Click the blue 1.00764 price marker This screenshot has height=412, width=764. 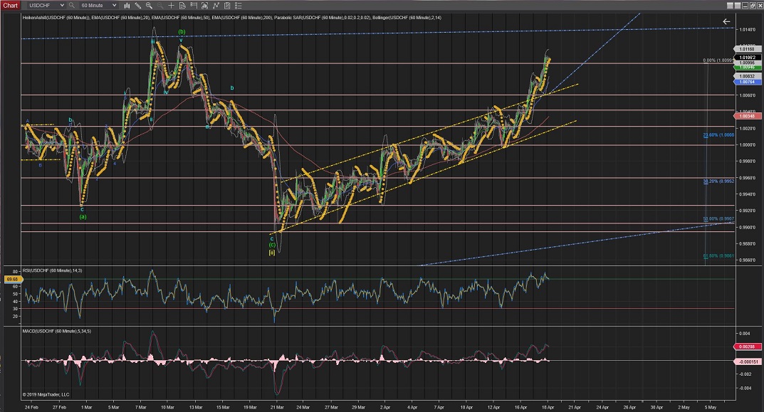(x=747, y=82)
